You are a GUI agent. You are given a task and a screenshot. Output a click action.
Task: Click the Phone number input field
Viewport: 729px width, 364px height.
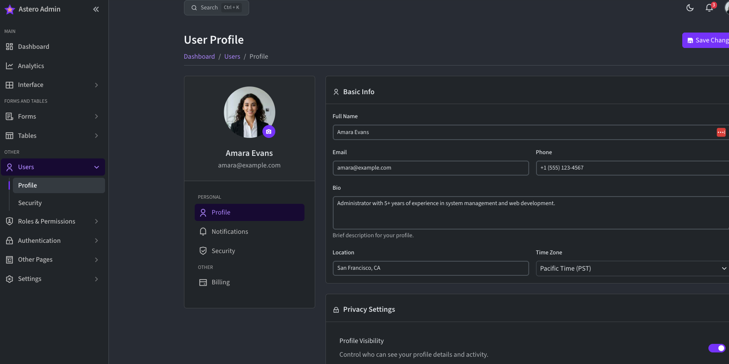coord(633,168)
